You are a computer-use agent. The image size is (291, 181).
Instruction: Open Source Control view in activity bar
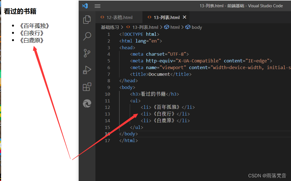tap(87, 53)
